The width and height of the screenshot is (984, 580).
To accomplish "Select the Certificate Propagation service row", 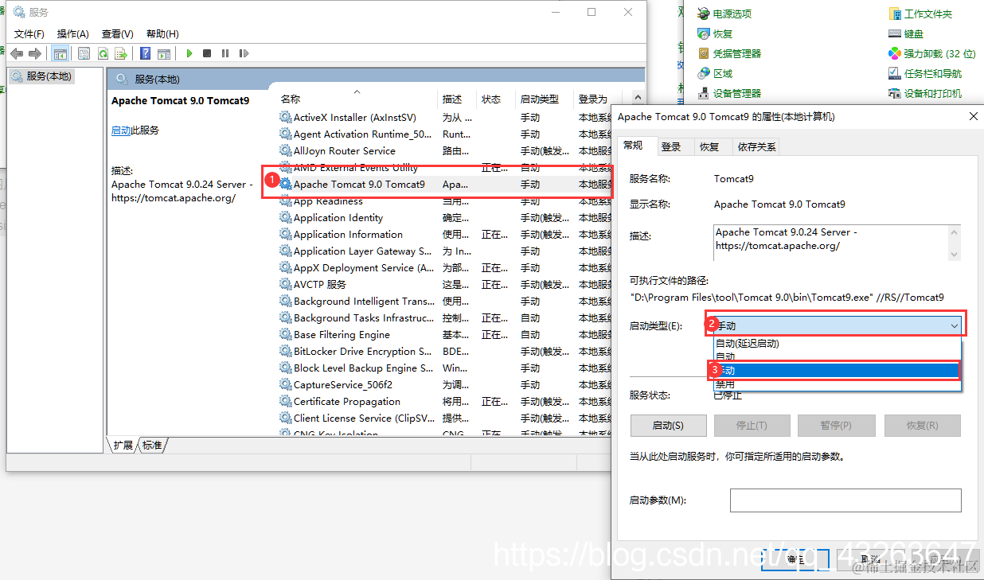I will tap(445, 401).
